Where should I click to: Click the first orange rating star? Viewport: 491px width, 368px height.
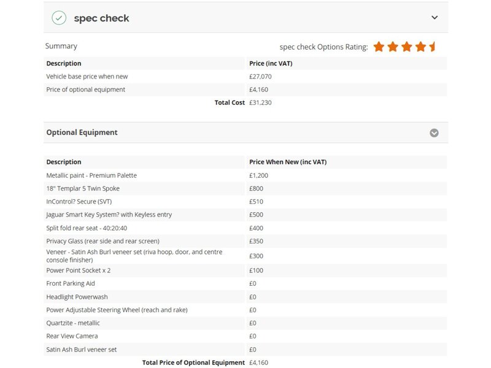point(379,47)
